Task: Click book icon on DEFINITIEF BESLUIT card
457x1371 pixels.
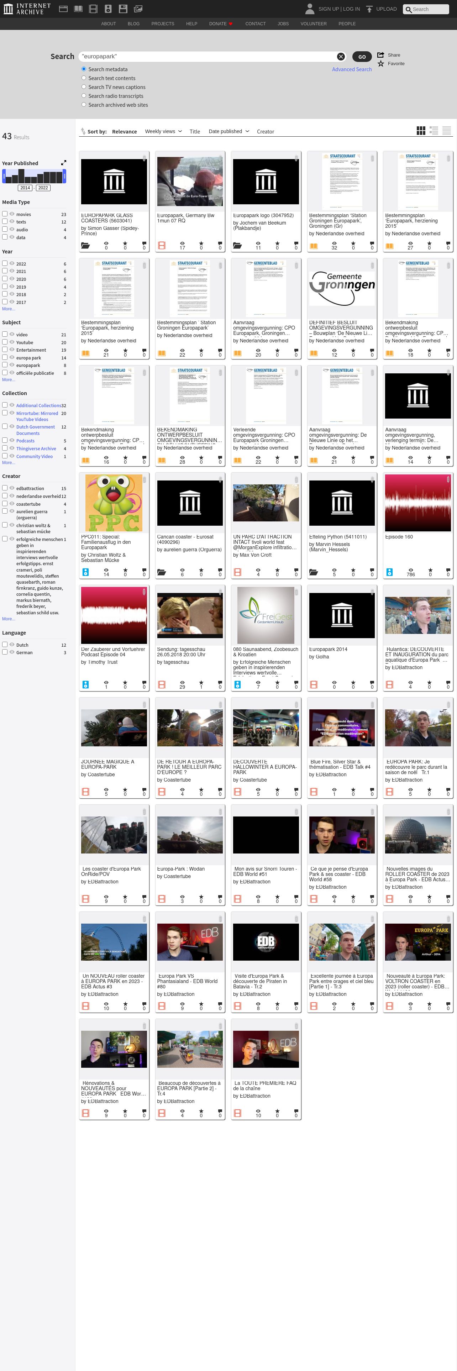Action: click(314, 353)
